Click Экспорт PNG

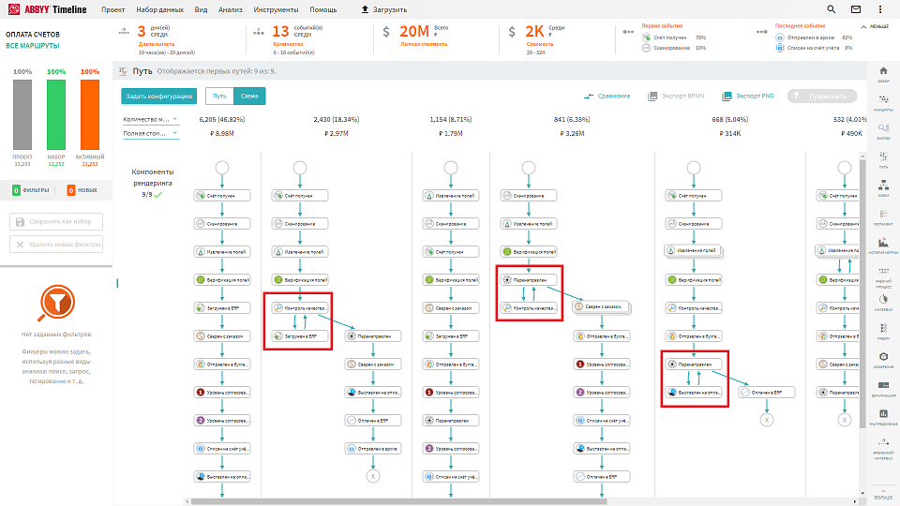click(x=748, y=96)
